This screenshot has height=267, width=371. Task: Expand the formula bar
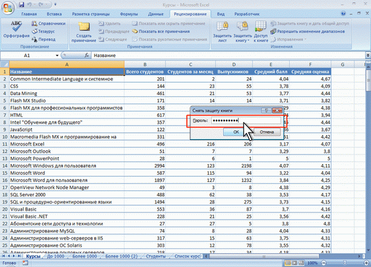368,55
